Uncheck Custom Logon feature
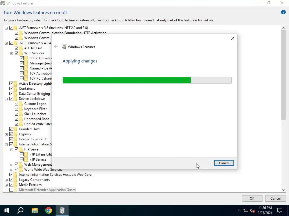 [16, 104]
